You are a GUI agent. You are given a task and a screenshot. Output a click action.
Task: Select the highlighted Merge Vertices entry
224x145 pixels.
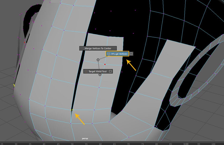tap(118, 54)
